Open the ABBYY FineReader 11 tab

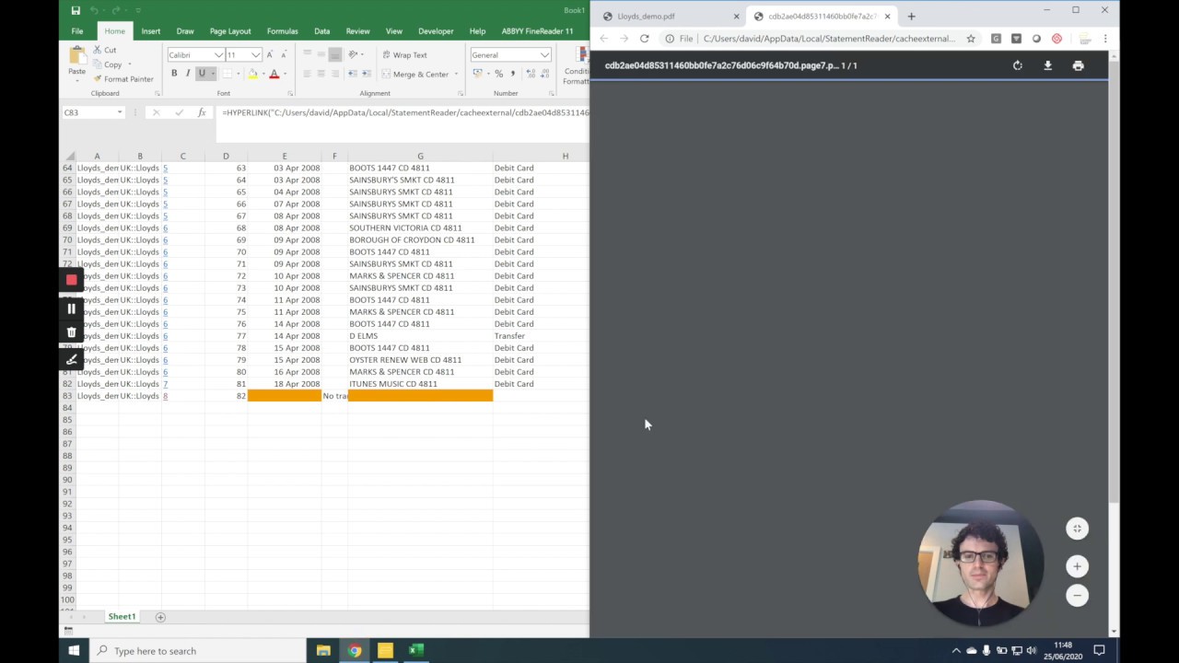coord(537,31)
